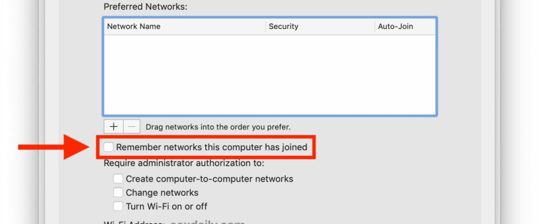Viewport: 539px width, 224px height.
Task: Tick the Create computer-to-computer networks checkbox
Action: (x=118, y=179)
